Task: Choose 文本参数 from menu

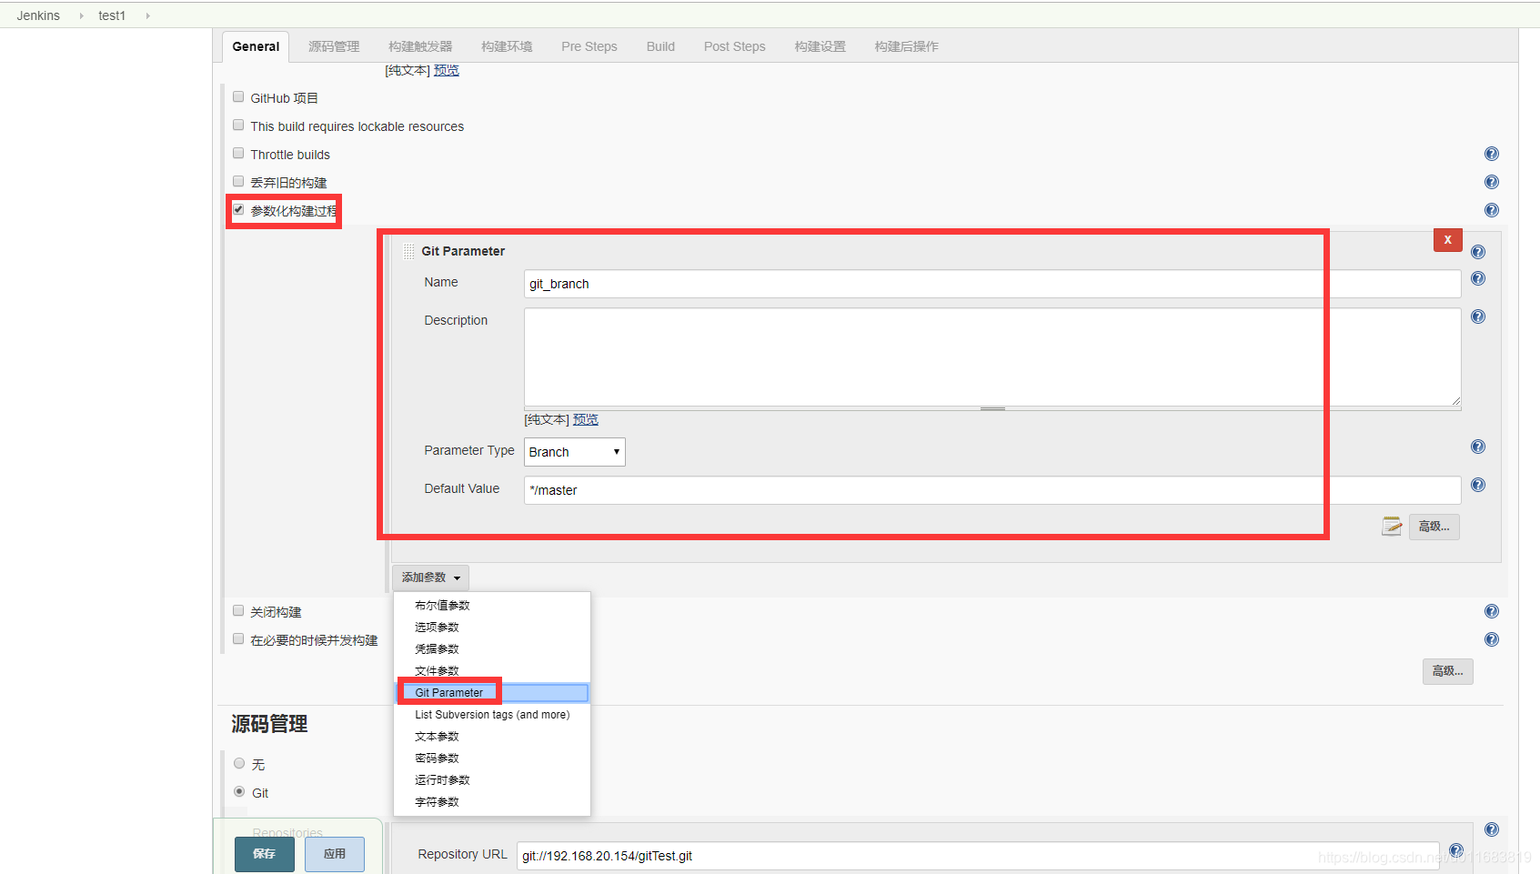Action: tap(492, 737)
